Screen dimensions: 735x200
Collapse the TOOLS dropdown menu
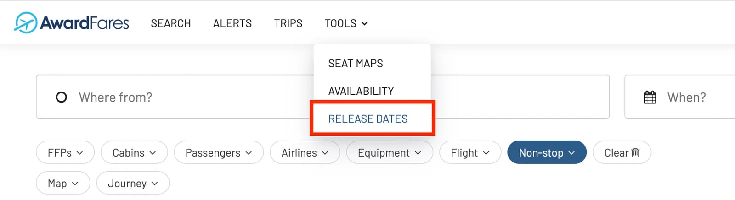point(346,23)
